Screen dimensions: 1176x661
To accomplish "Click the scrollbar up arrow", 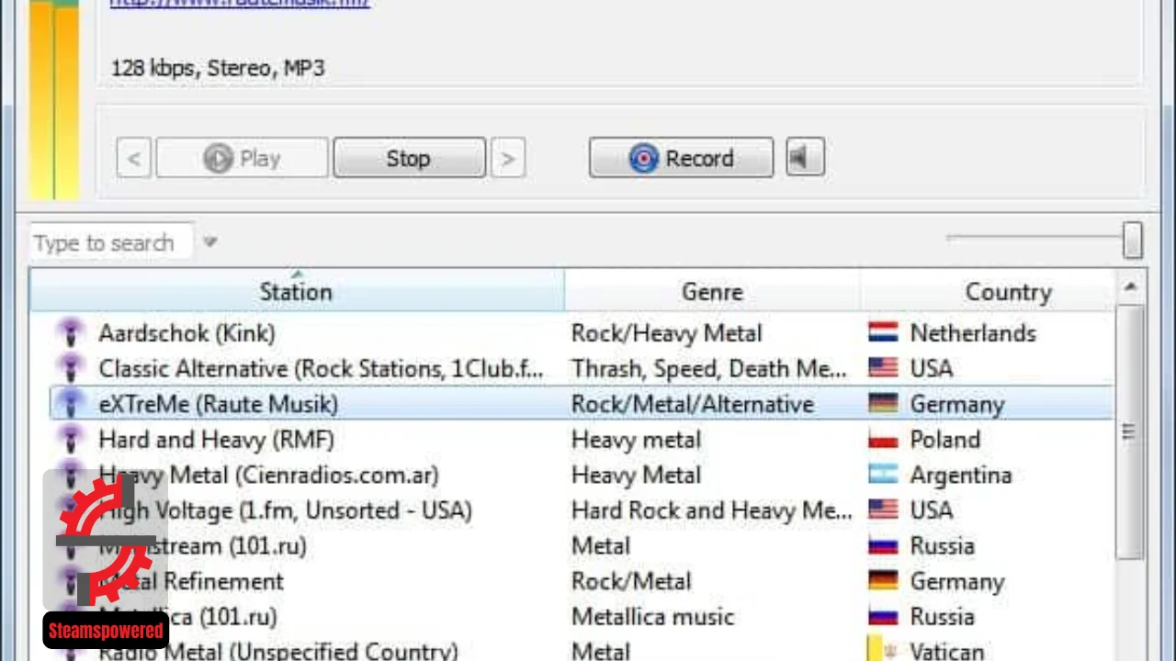I will point(1130,288).
